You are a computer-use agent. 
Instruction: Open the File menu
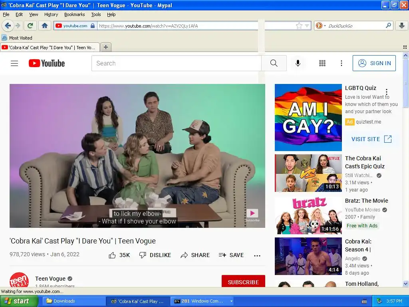(x=6, y=14)
